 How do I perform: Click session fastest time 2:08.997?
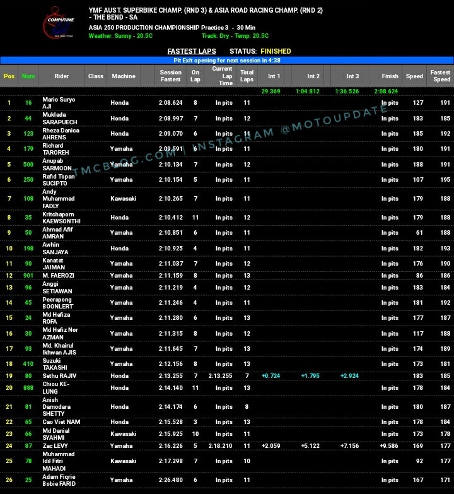(171, 119)
